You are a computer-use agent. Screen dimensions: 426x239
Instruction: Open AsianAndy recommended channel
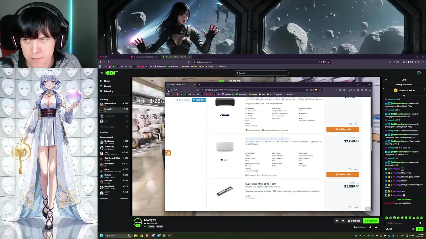(x=114, y=147)
